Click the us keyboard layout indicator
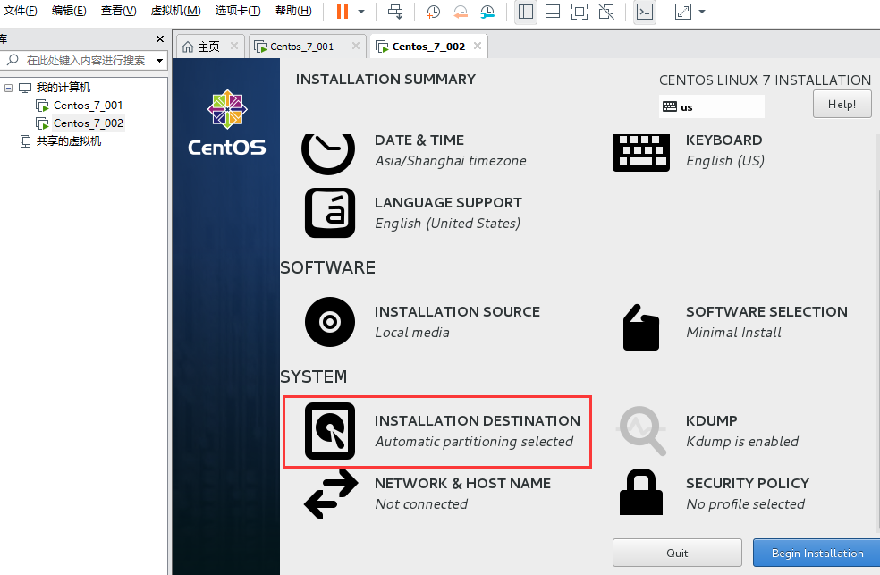Image resolution: width=880 pixels, height=575 pixels. tap(712, 106)
